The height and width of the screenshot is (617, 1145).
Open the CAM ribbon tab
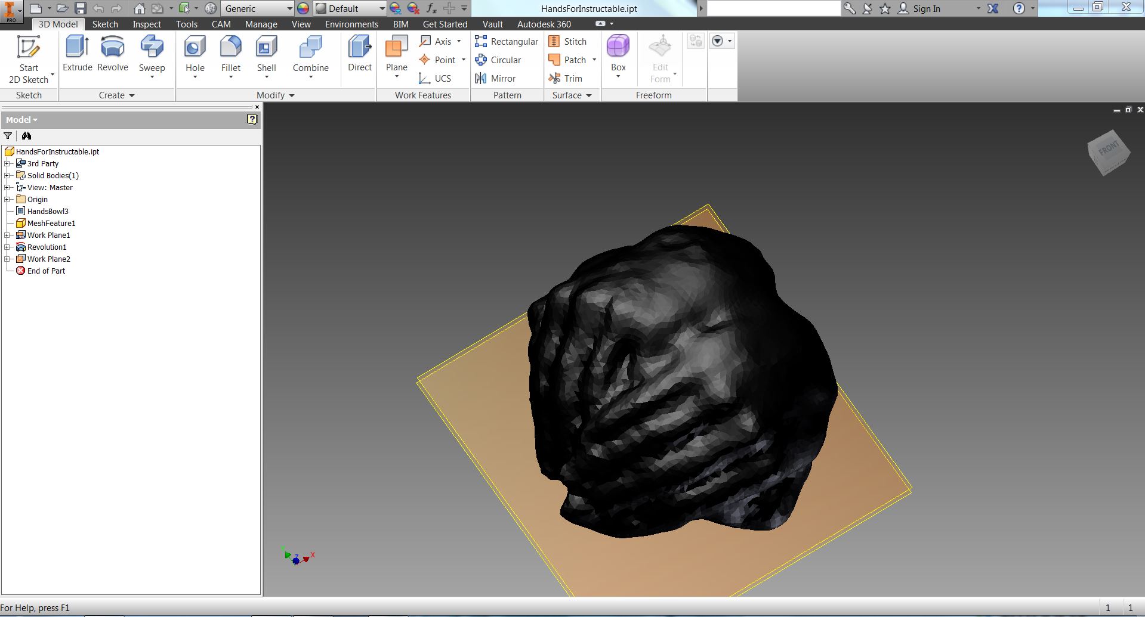click(x=221, y=24)
